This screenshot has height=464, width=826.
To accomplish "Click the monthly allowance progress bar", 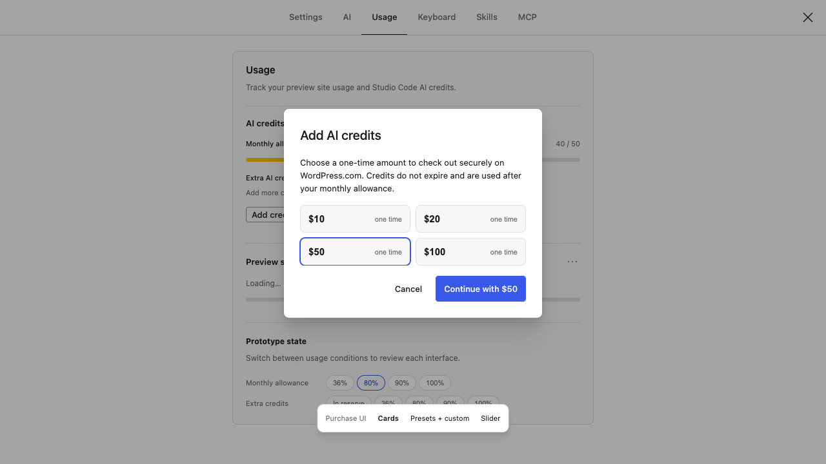I will (413, 160).
